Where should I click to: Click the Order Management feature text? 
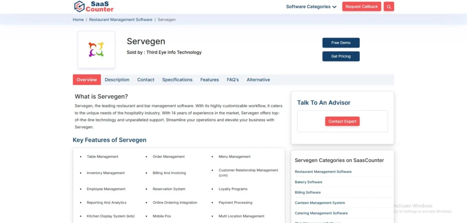(x=169, y=157)
